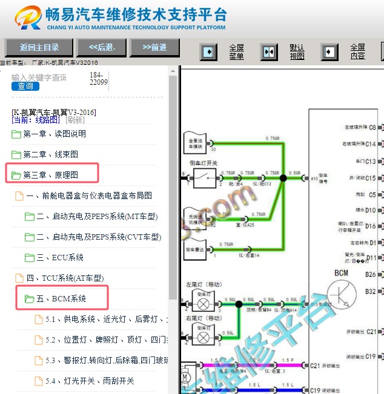Select the 全屏菜单 label
Screen dimensions: 384x394
tap(236, 52)
